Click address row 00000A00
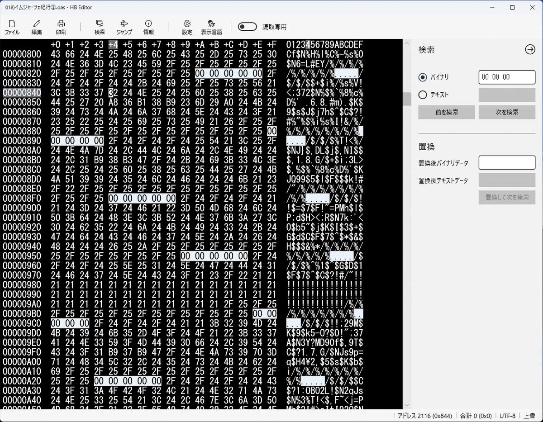This screenshot has width=543, height=422. tap(22, 361)
